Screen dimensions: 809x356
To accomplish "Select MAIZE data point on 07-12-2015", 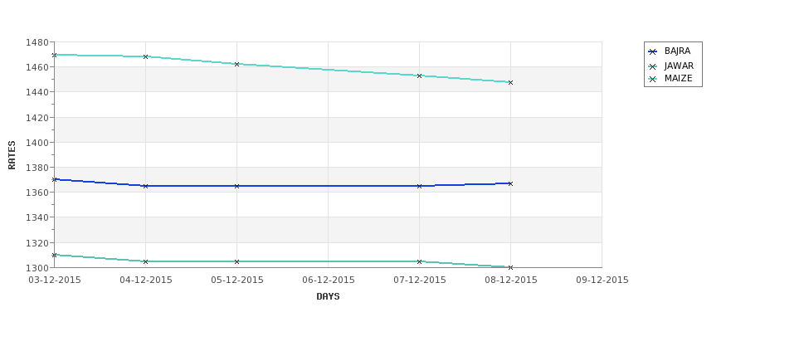I will click(420, 76).
